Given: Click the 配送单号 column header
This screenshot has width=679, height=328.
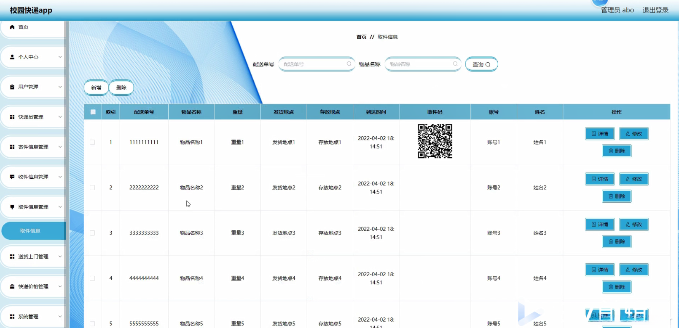Looking at the screenshot, I should pos(144,112).
